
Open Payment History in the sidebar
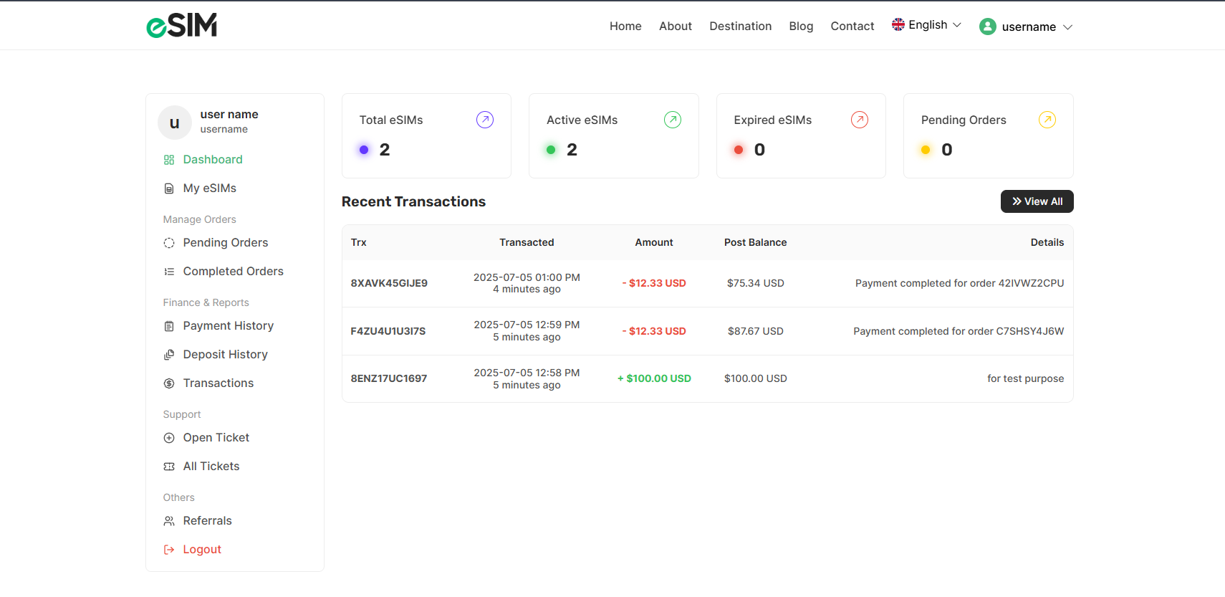tap(228, 326)
